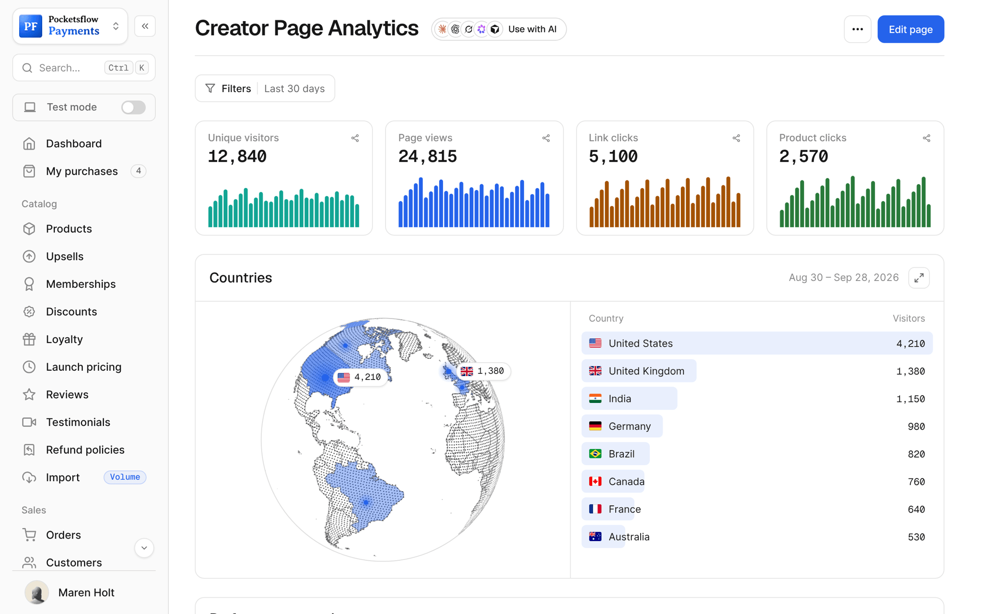Click the Dashboard home icon
This screenshot has height=614, width=982.
point(29,143)
